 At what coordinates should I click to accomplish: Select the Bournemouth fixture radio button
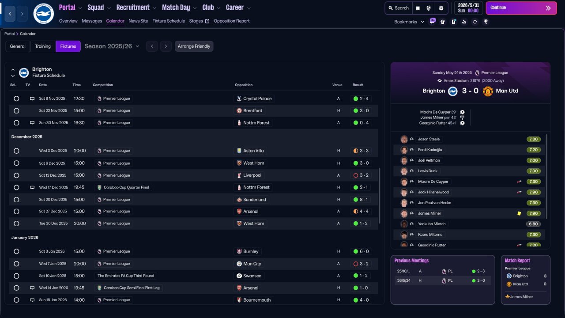coord(16,300)
